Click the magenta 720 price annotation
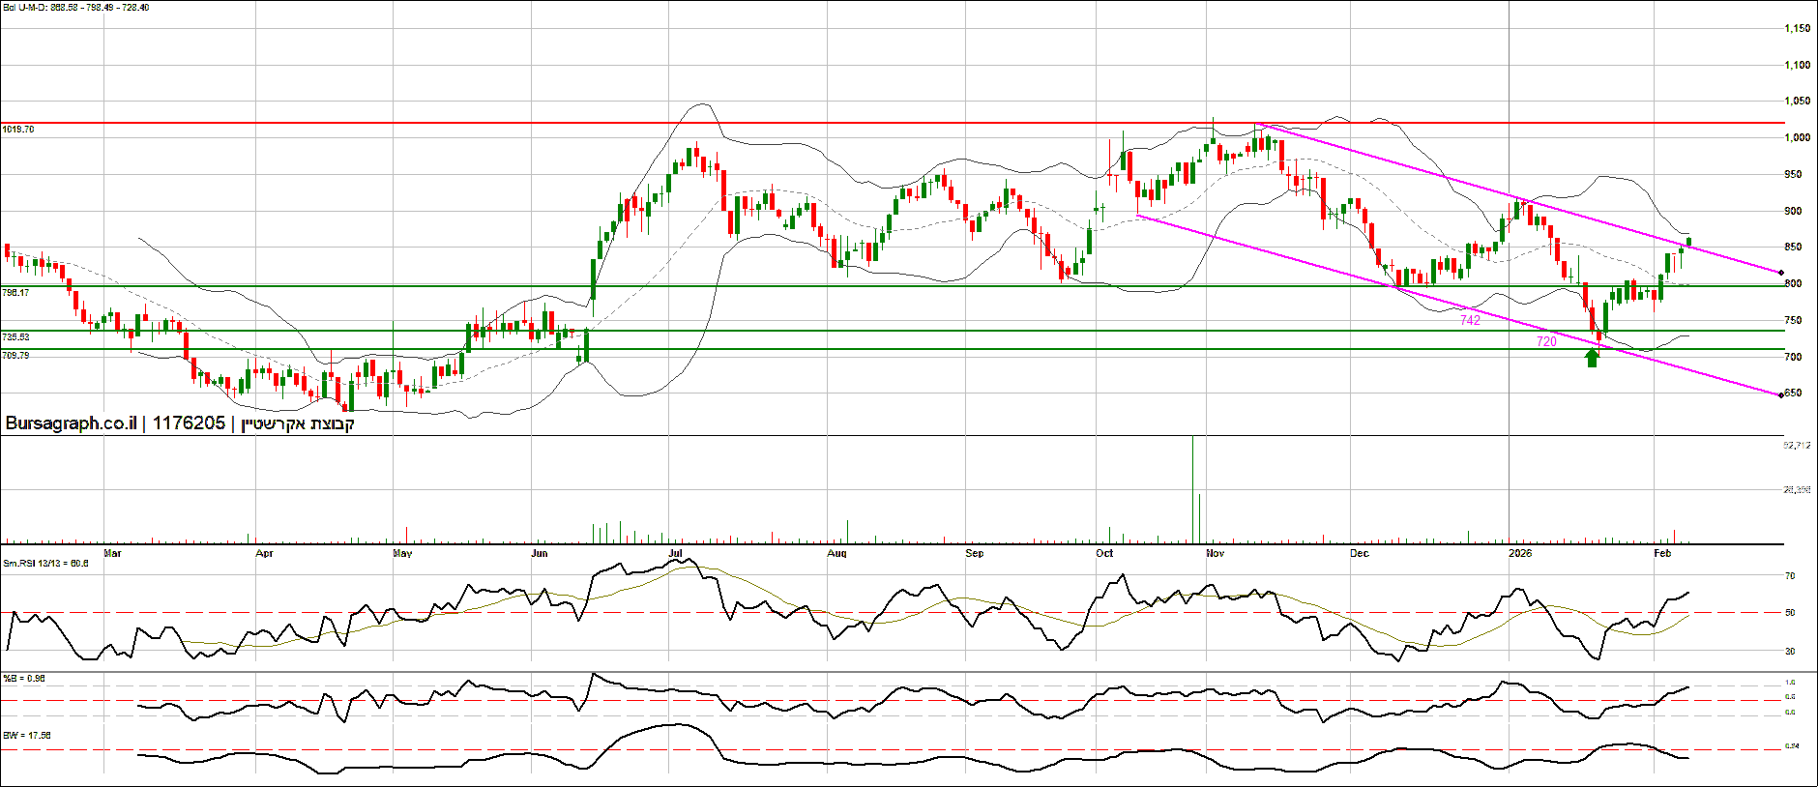The width and height of the screenshot is (1818, 787). tap(1546, 341)
